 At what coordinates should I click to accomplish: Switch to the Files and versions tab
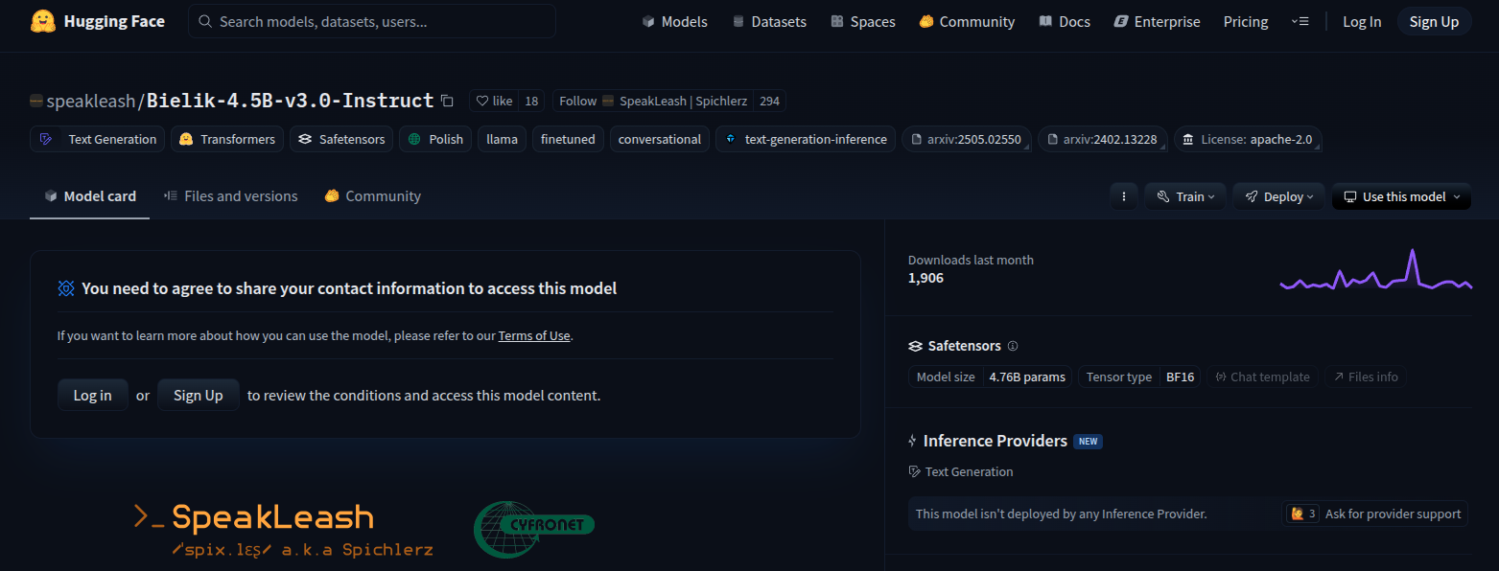coord(230,196)
